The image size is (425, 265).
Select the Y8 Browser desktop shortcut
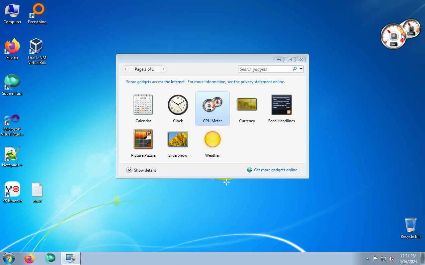pos(12,192)
